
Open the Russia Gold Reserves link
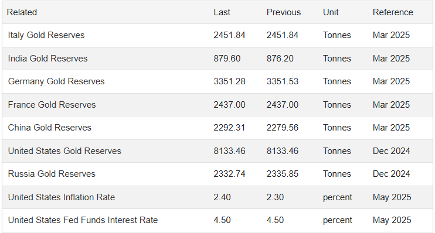(52, 174)
